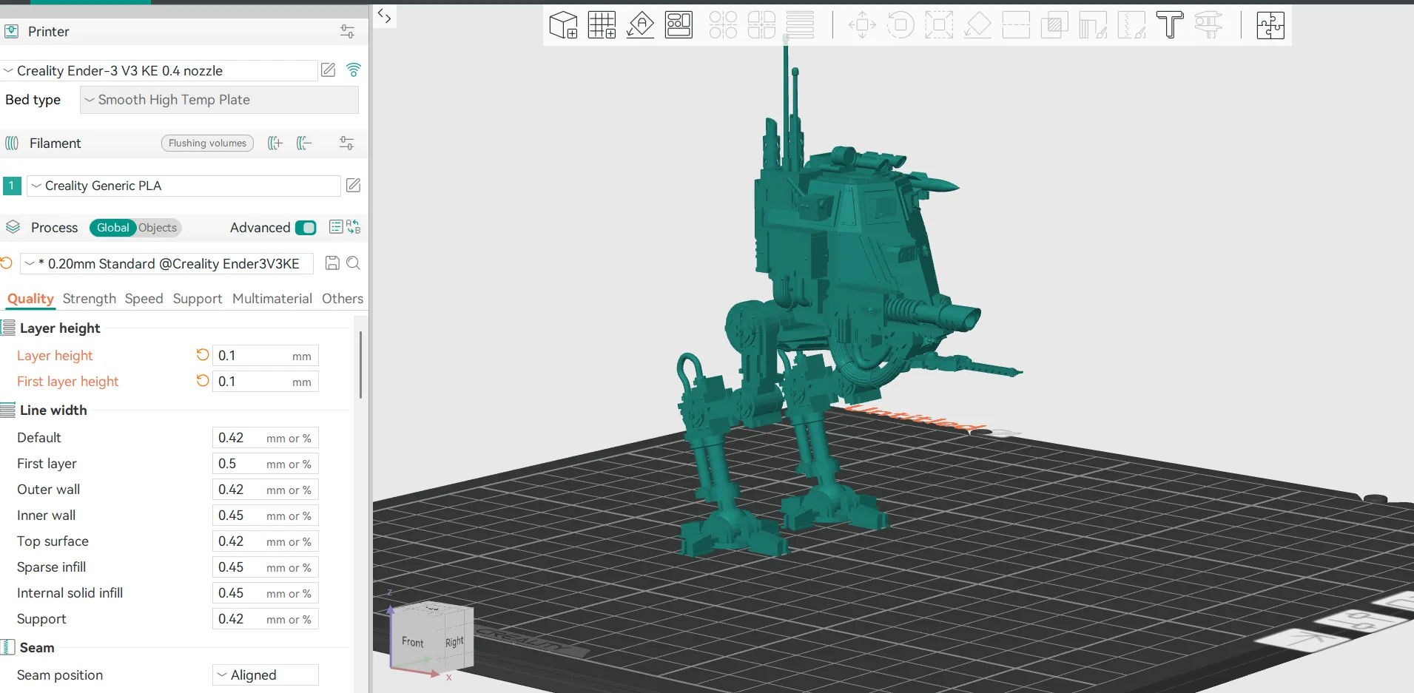The image size is (1414, 693).
Task: Open the Multimaterial tab
Action: click(272, 299)
